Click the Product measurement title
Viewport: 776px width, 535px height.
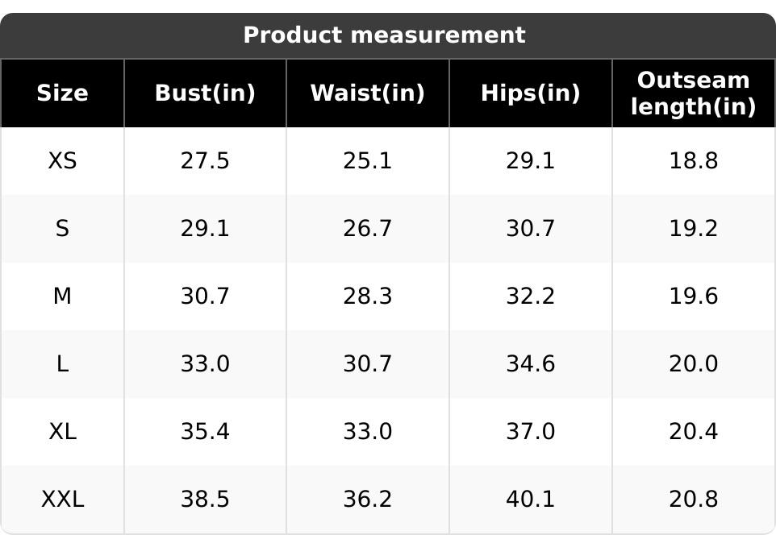[384, 35]
